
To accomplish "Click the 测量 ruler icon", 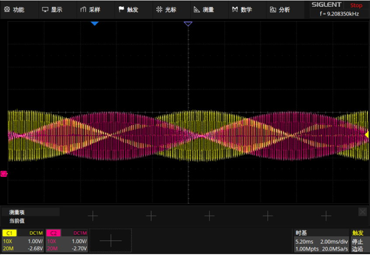I will pyautogui.click(x=197, y=10).
